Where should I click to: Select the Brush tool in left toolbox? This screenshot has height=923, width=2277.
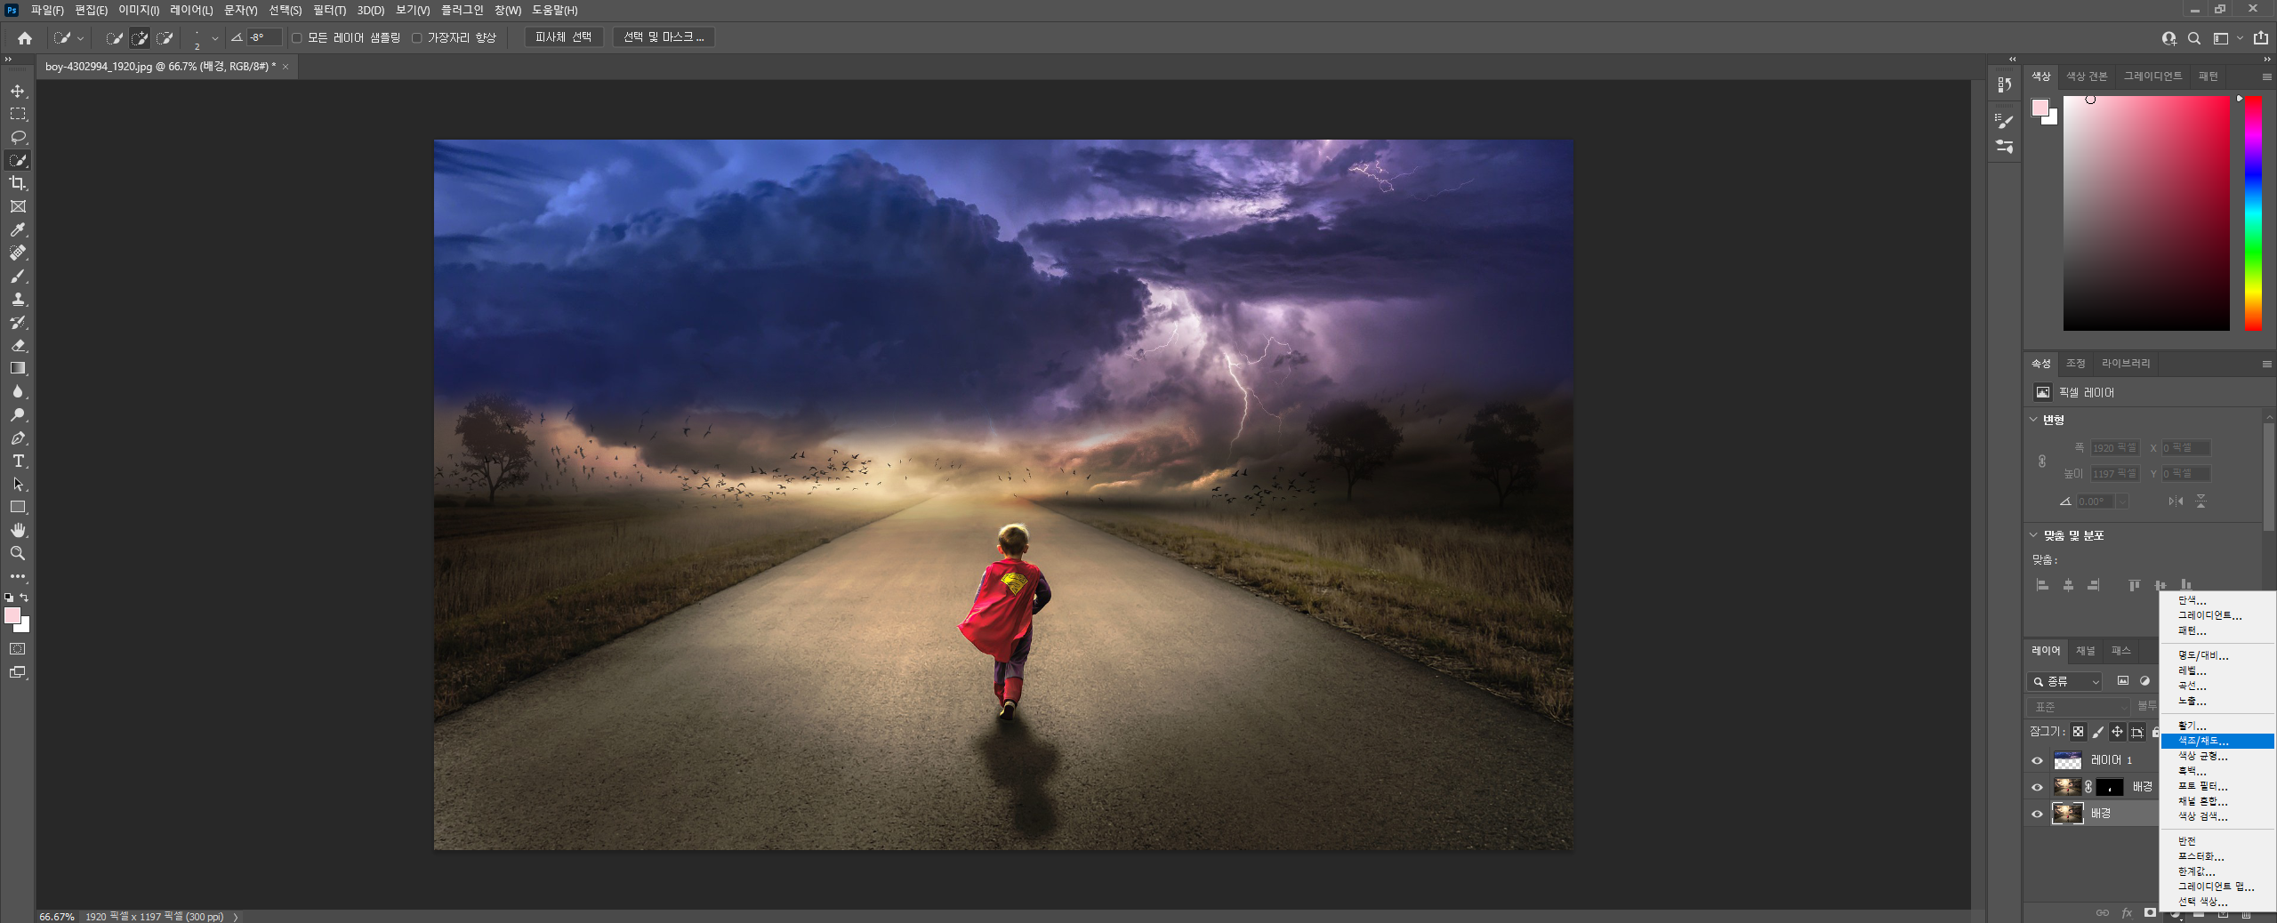tap(18, 276)
